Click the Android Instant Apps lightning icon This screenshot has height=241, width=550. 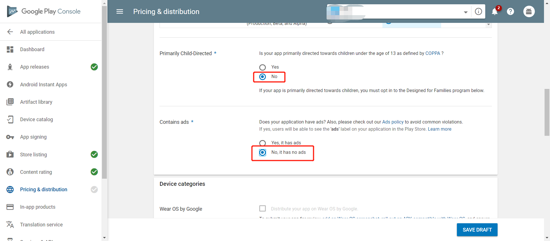pos(10,84)
